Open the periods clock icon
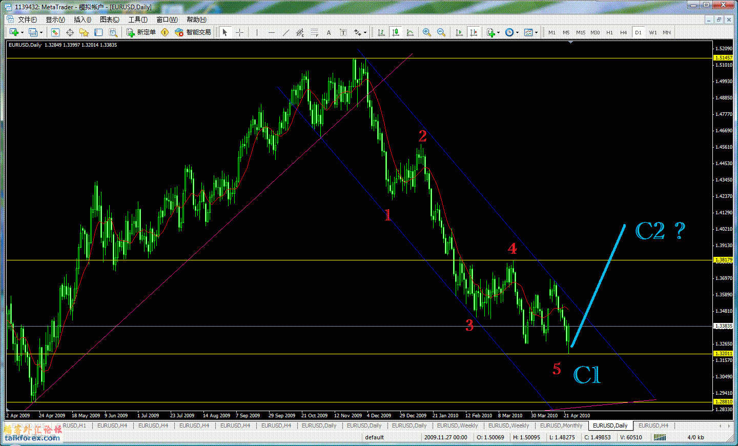 click(509, 32)
